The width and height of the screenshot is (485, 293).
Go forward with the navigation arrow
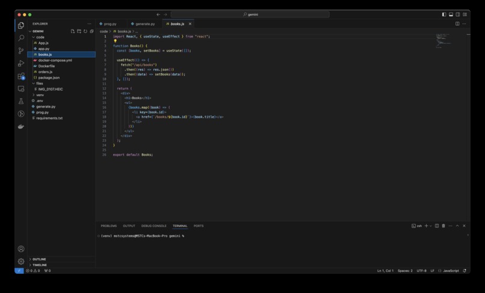[165, 14]
